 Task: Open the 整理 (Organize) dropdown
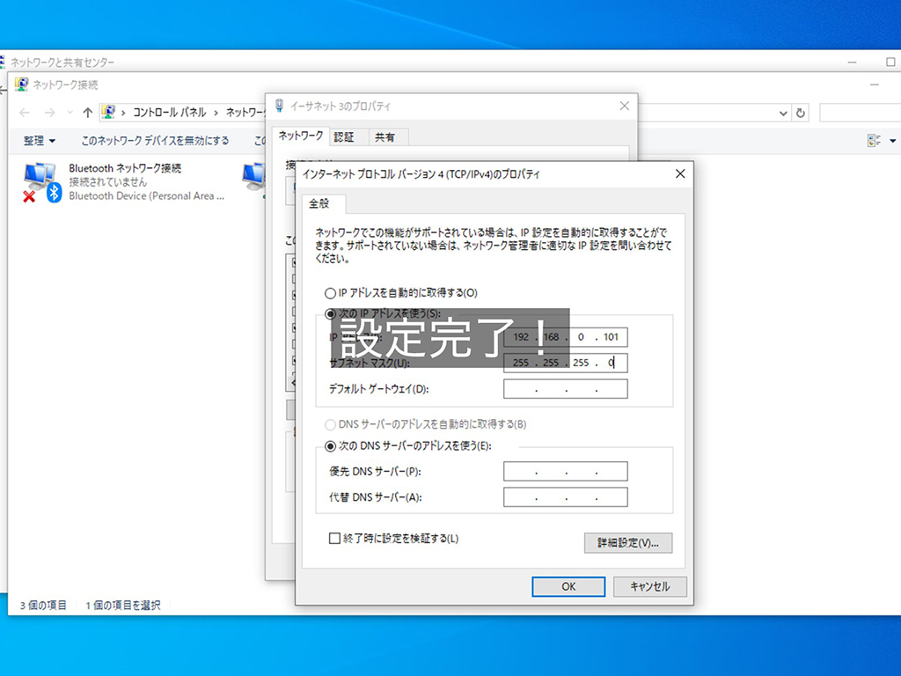39,140
